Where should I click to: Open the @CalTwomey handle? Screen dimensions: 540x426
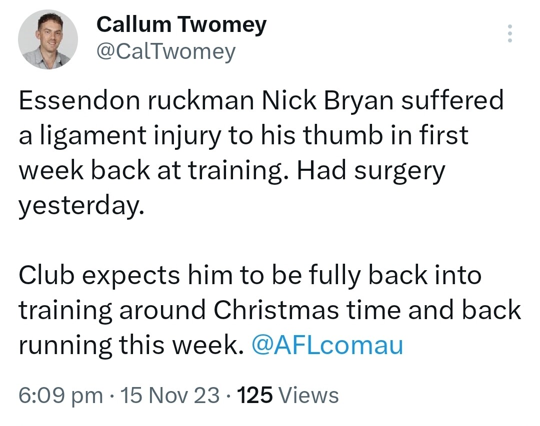[166, 52]
